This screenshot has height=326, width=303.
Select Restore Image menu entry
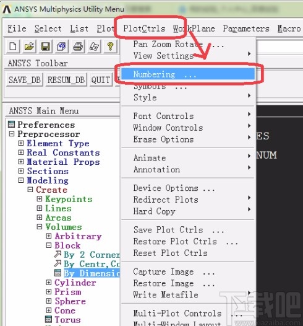pos(188,283)
